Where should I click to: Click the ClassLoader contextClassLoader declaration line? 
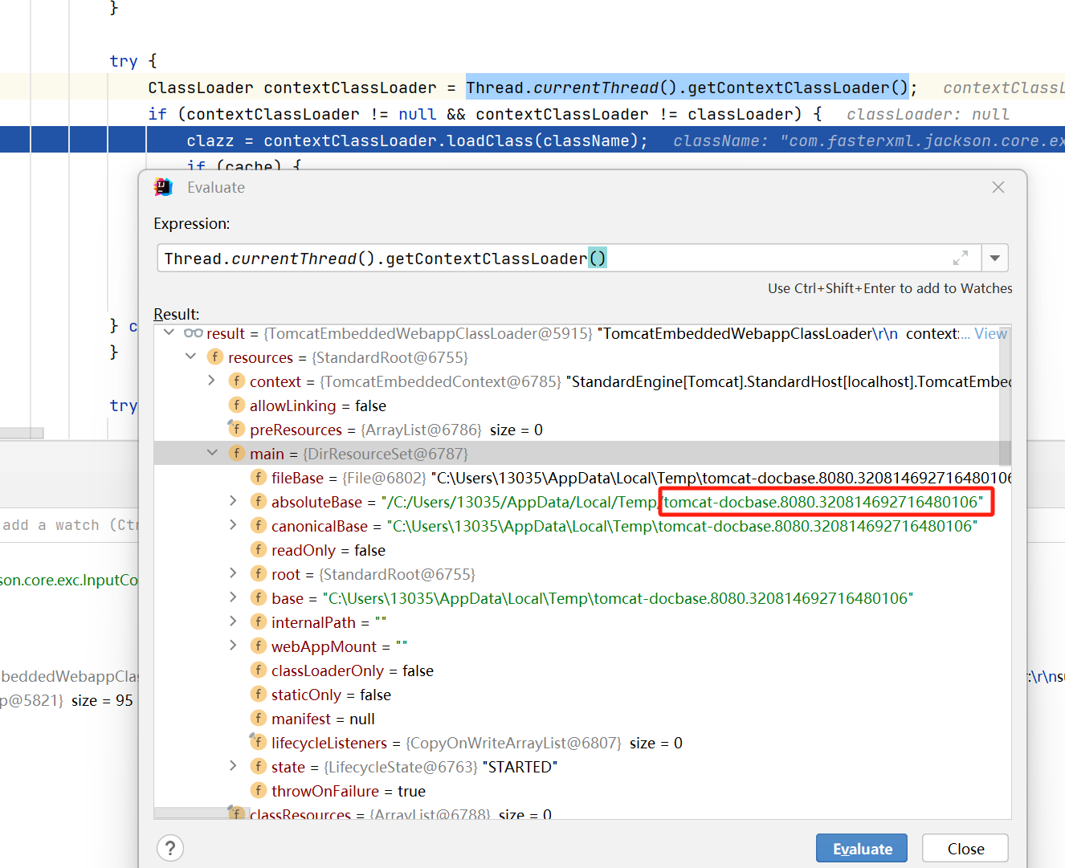coord(532,88)
